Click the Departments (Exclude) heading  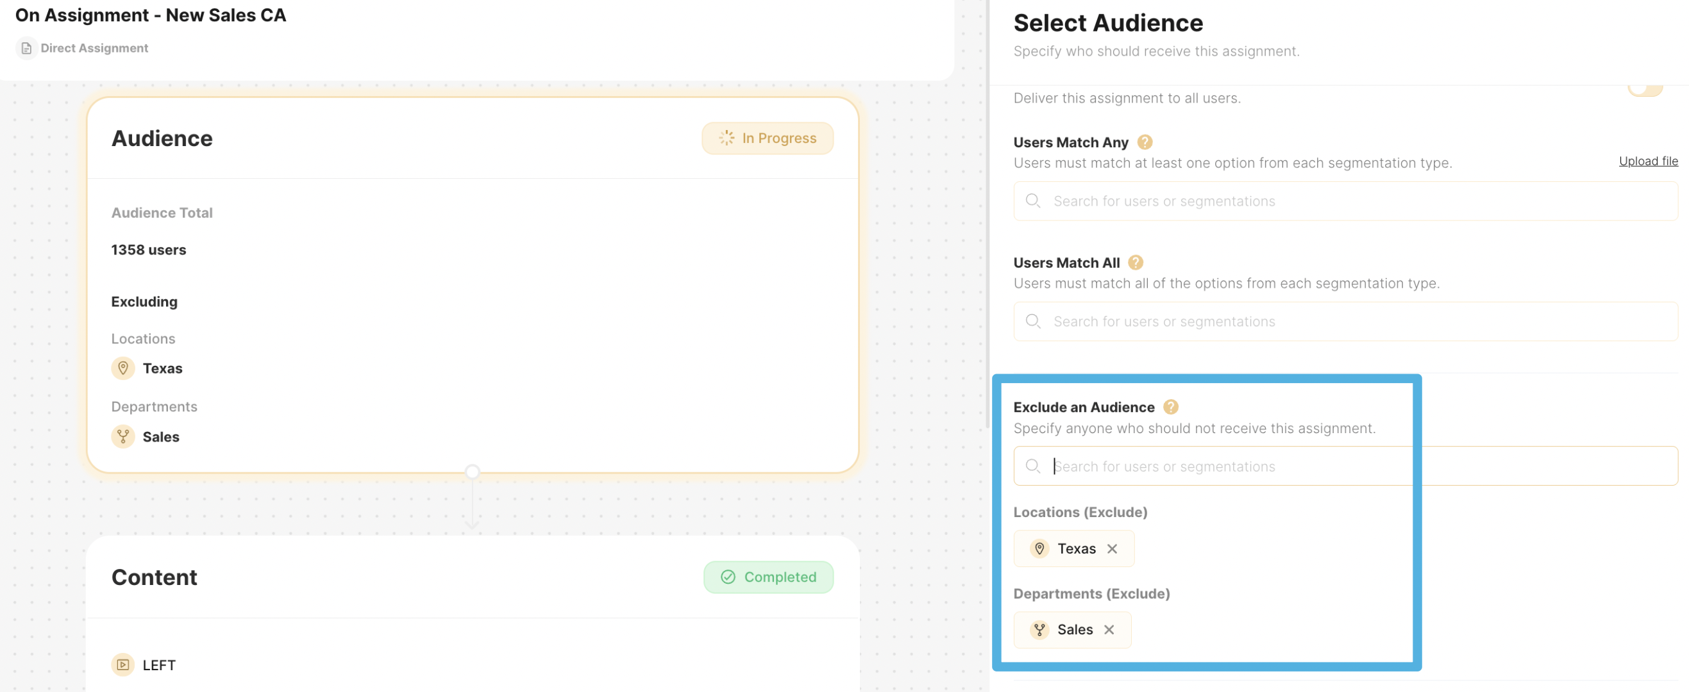point(1091,594)
